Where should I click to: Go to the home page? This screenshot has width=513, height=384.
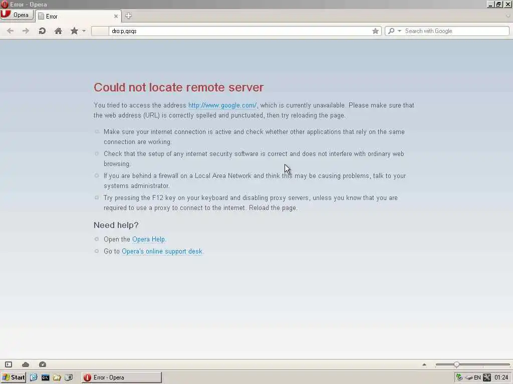(58, 31)
